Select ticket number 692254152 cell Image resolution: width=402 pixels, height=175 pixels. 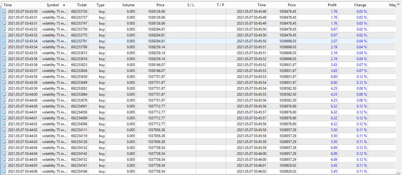79,160
